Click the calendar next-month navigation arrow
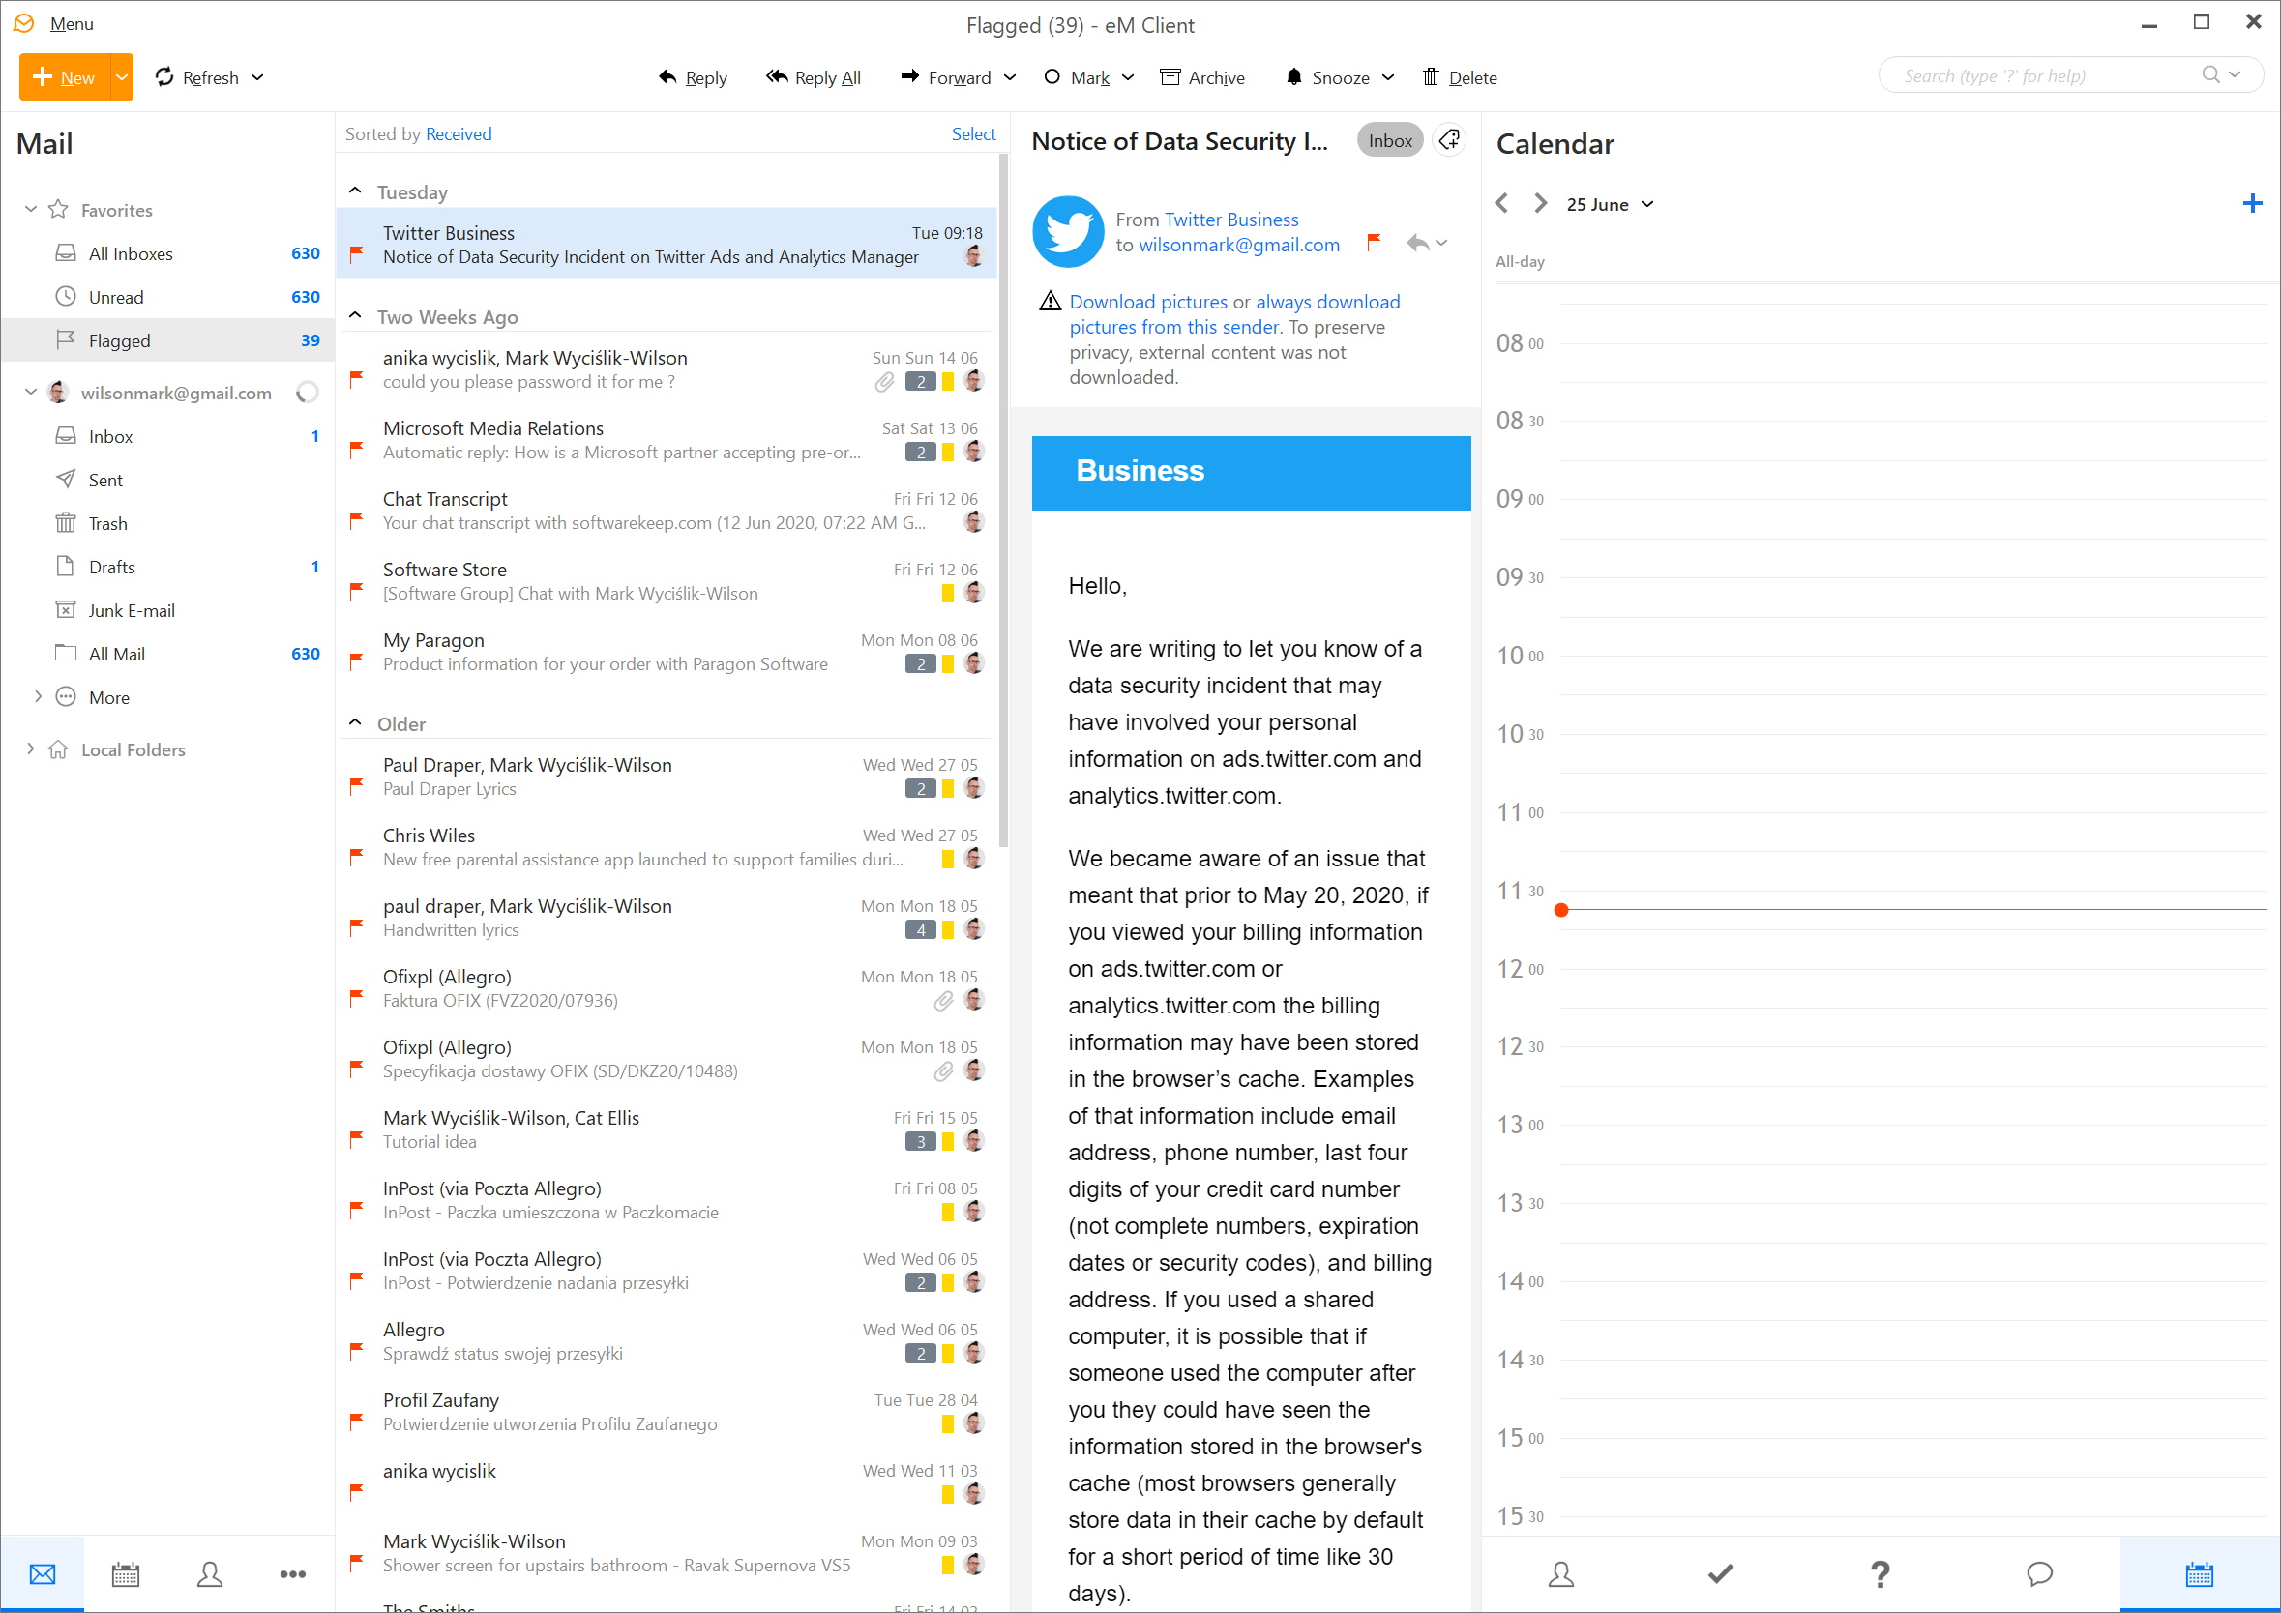This screenshot has height=1613, width=2281. (1540, 204)
